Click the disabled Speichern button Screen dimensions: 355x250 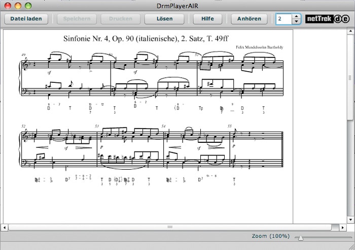pyautogui.click(x=77, y=19)
